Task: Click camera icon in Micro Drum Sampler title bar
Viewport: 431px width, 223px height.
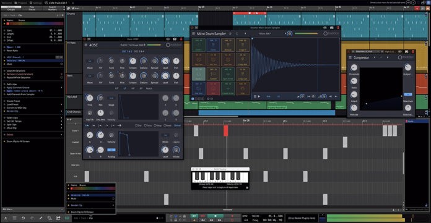Action: [332, 28]
